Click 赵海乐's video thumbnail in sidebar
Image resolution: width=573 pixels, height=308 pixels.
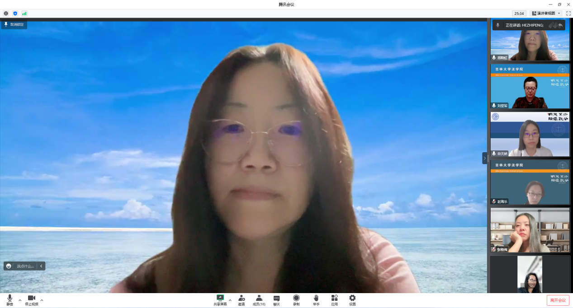point(530,182)
